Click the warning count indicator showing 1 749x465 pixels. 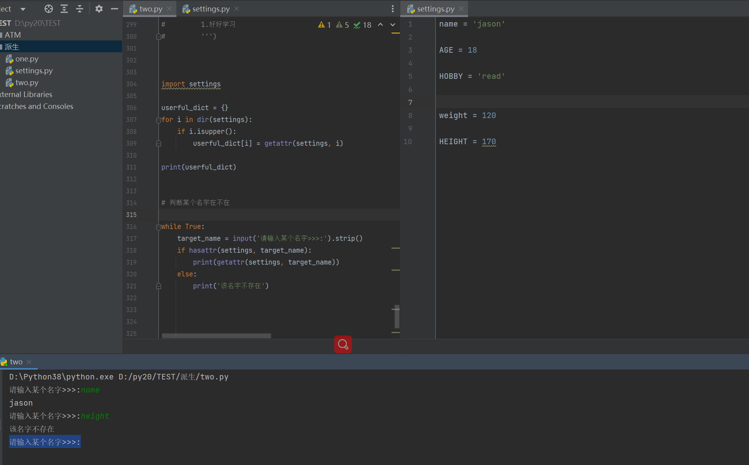click(x=325, y=25)
